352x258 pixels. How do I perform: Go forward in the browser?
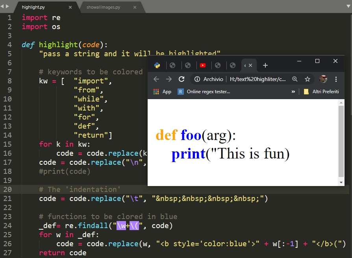click(x=169, y=79)
